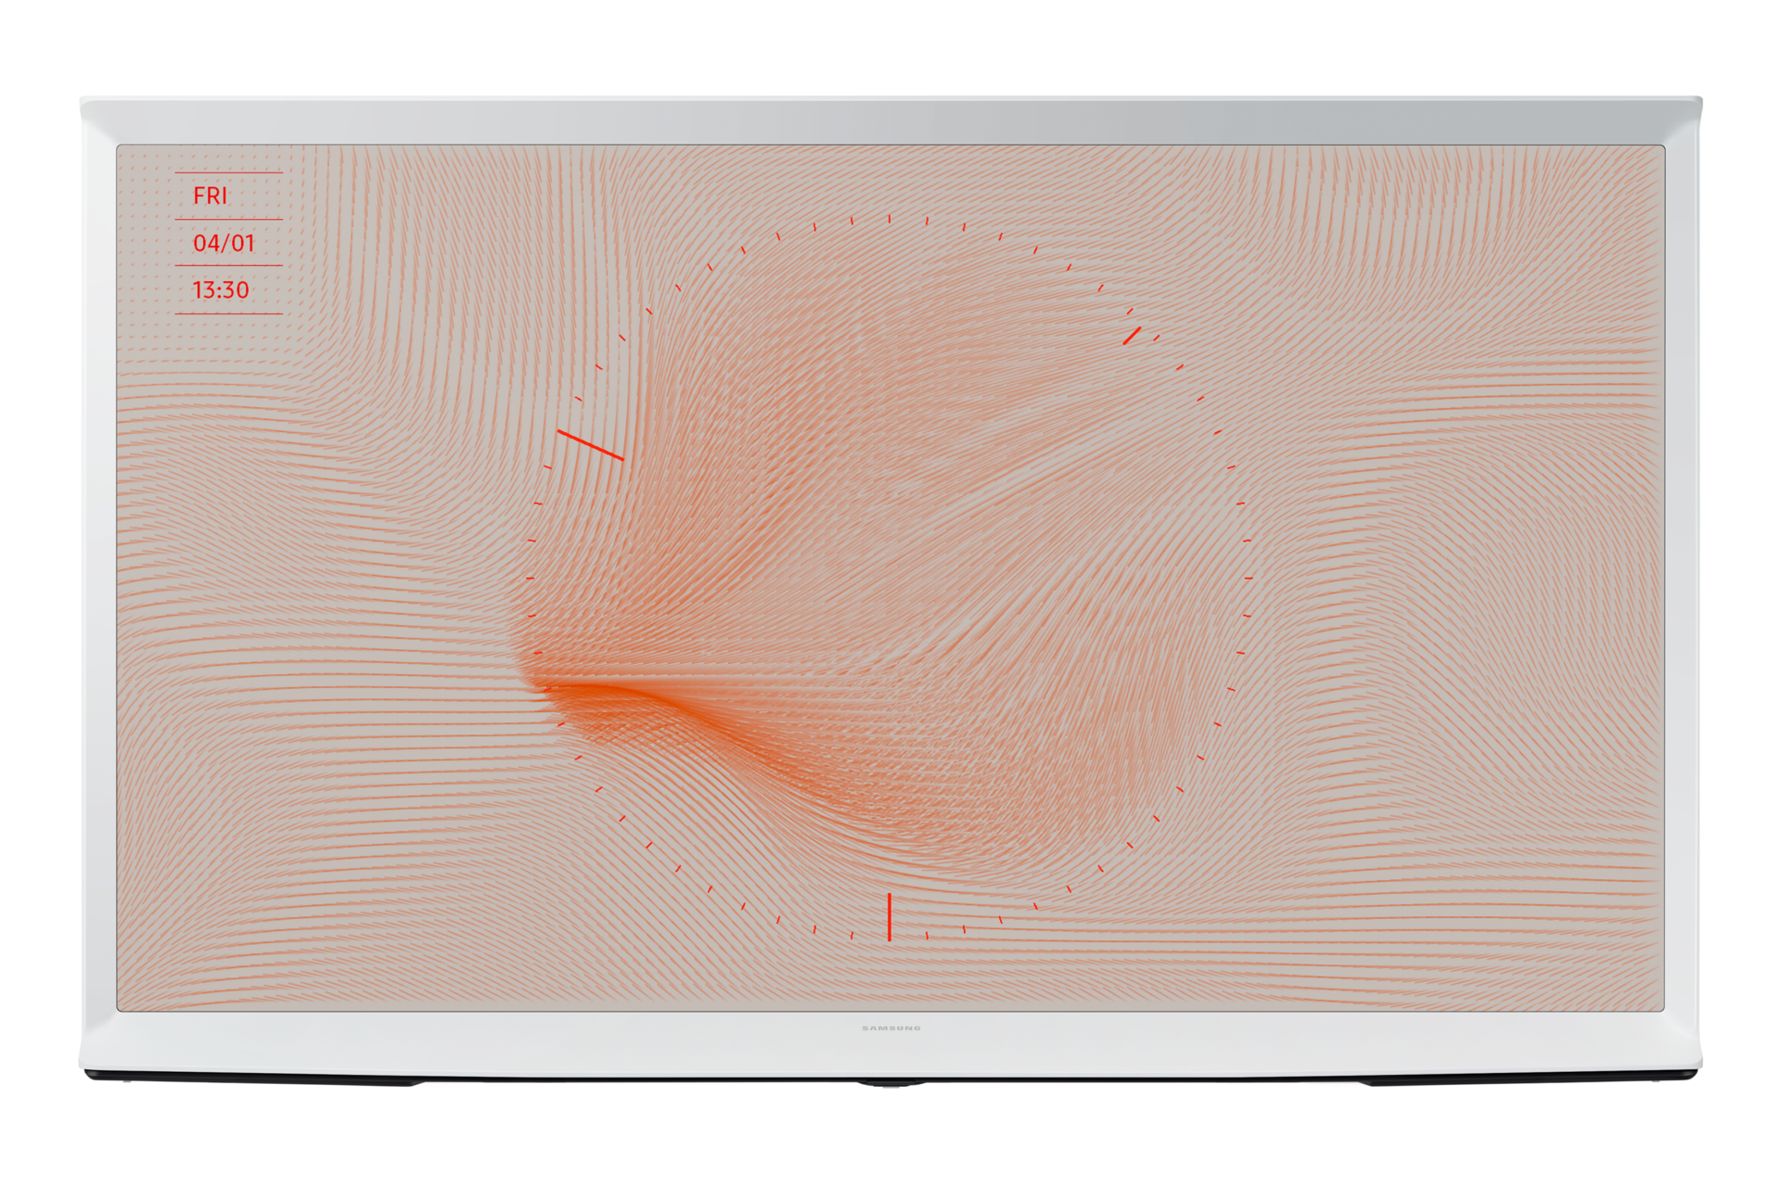Click the nine o'clock tick on dial
This screenshot has height=1187, width=1781.
point(530,578)
